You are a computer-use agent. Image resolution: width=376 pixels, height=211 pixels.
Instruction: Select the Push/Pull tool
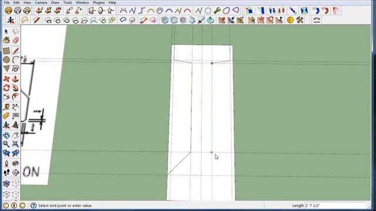(x=16, y=79)
